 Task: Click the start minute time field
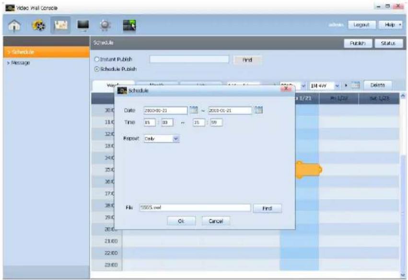(167, 122)
